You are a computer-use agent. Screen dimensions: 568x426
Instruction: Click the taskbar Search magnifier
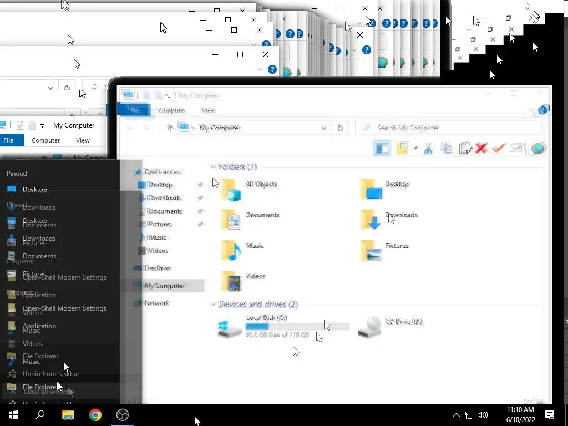pos(40,415)
